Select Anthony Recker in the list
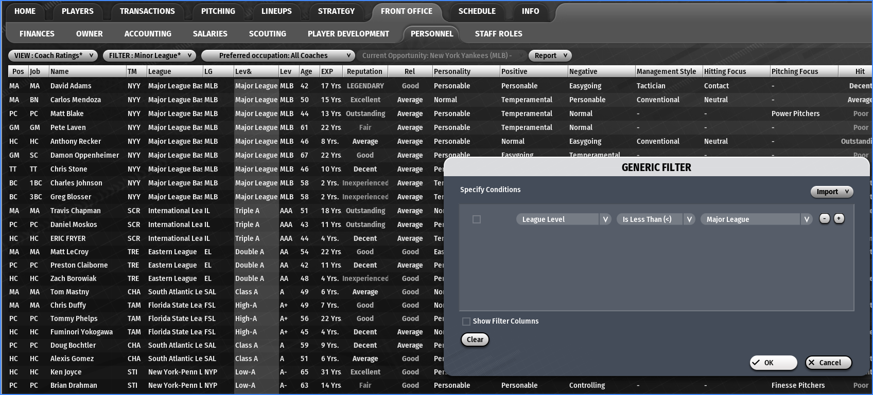This screenshot has width=873, height=395. click(76, 141)
